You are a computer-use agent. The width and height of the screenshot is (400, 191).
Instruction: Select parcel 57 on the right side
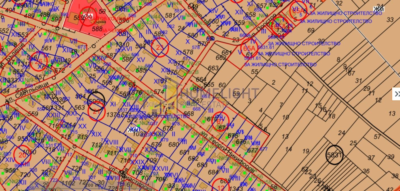[377, 137]
